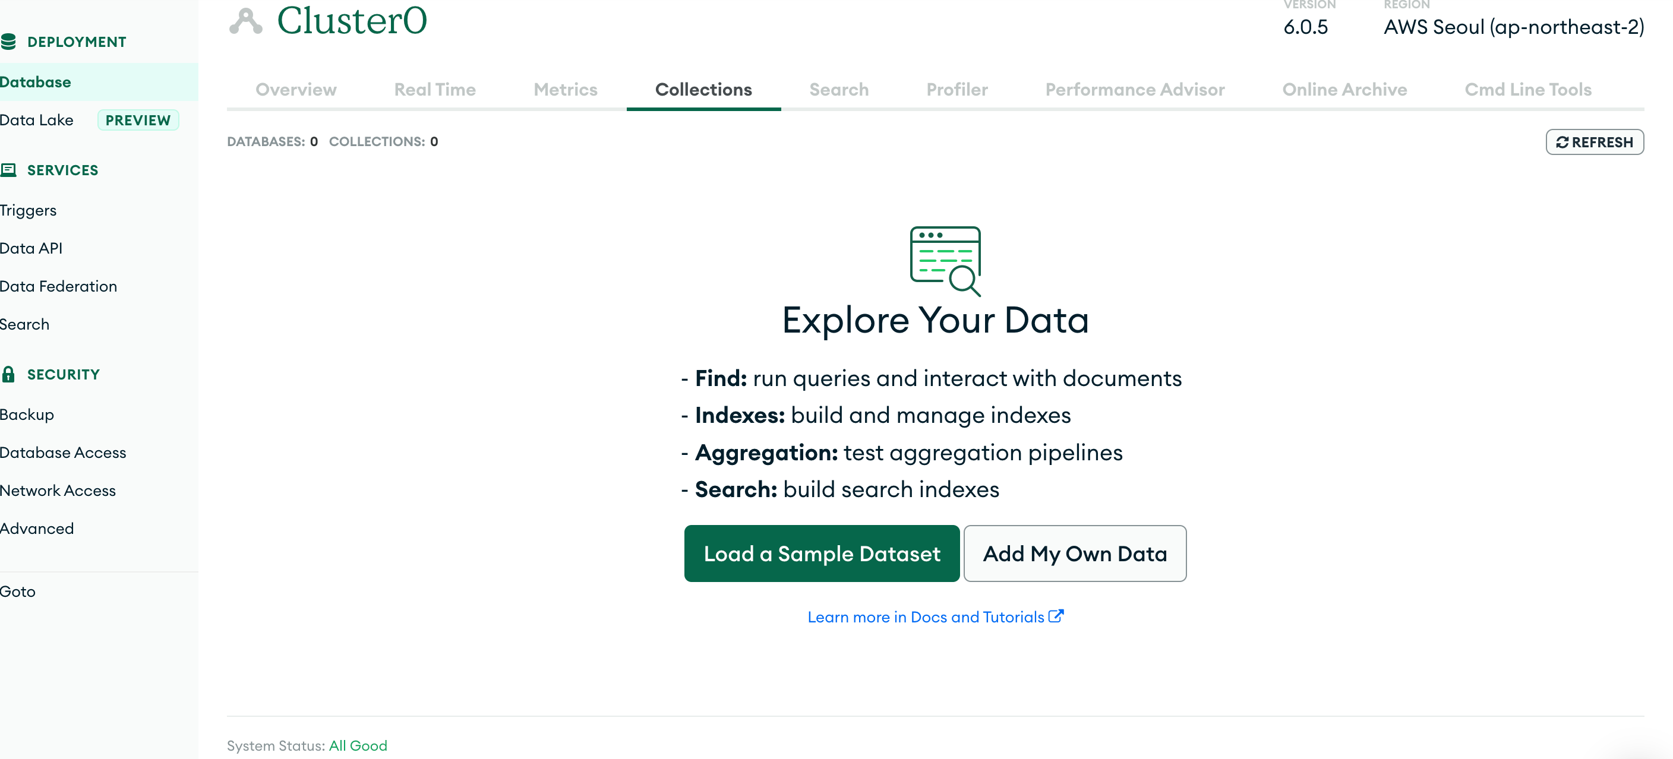Click the Deployment stack icon
This screenshot has height=759, width=1673.
click(x=8, y=42)
